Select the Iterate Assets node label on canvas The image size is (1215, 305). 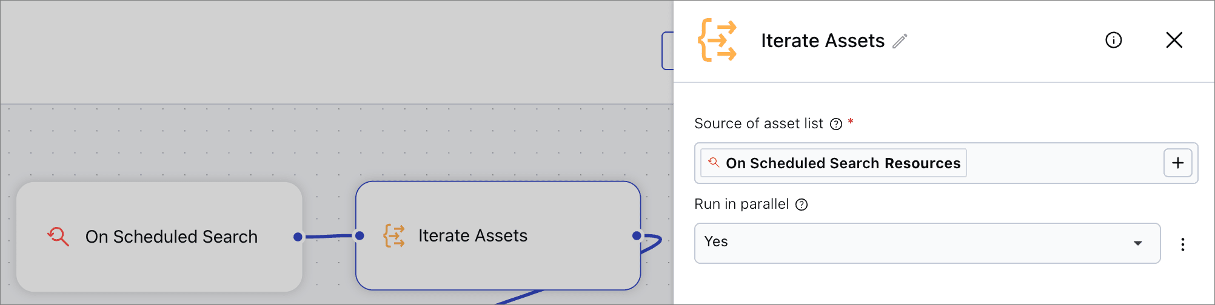tap(473, 235)
